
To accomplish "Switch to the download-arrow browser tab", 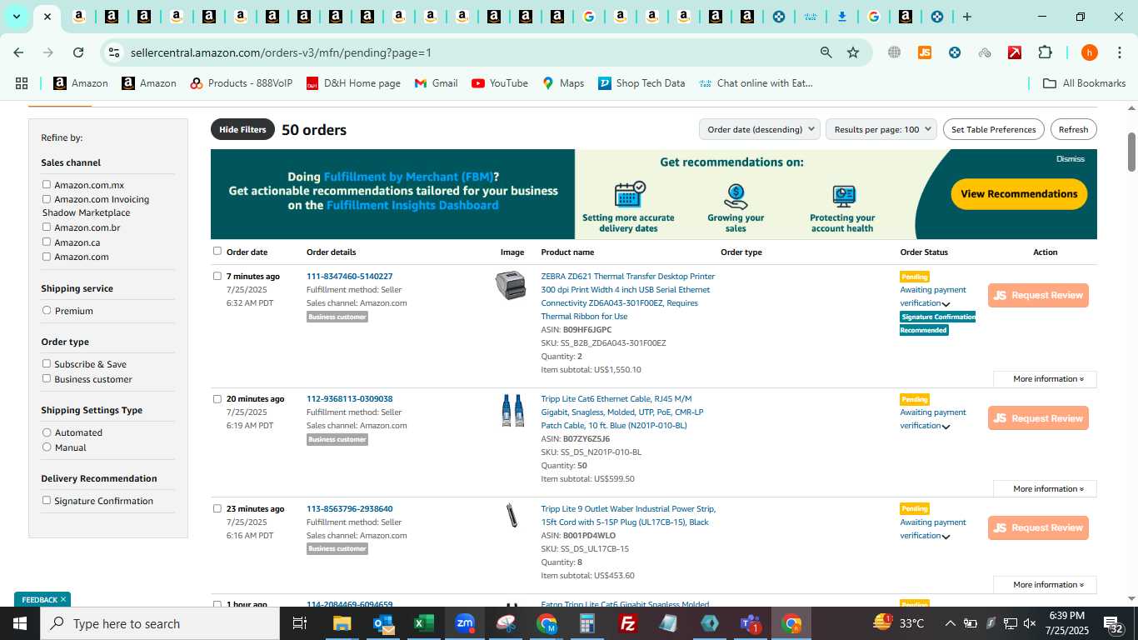I will pyautogui.click(x=842, y=17).
